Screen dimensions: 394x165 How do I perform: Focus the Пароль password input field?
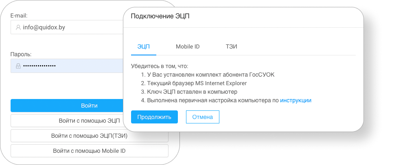pos(67,66)
